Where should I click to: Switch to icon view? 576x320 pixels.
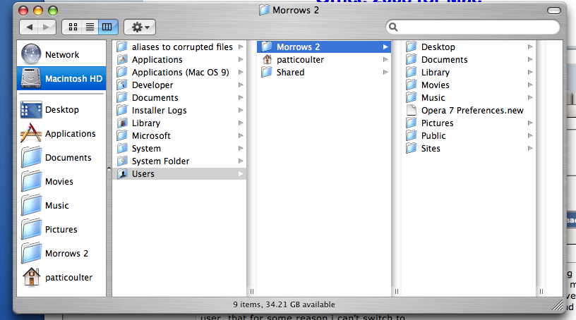coord(73,27)
